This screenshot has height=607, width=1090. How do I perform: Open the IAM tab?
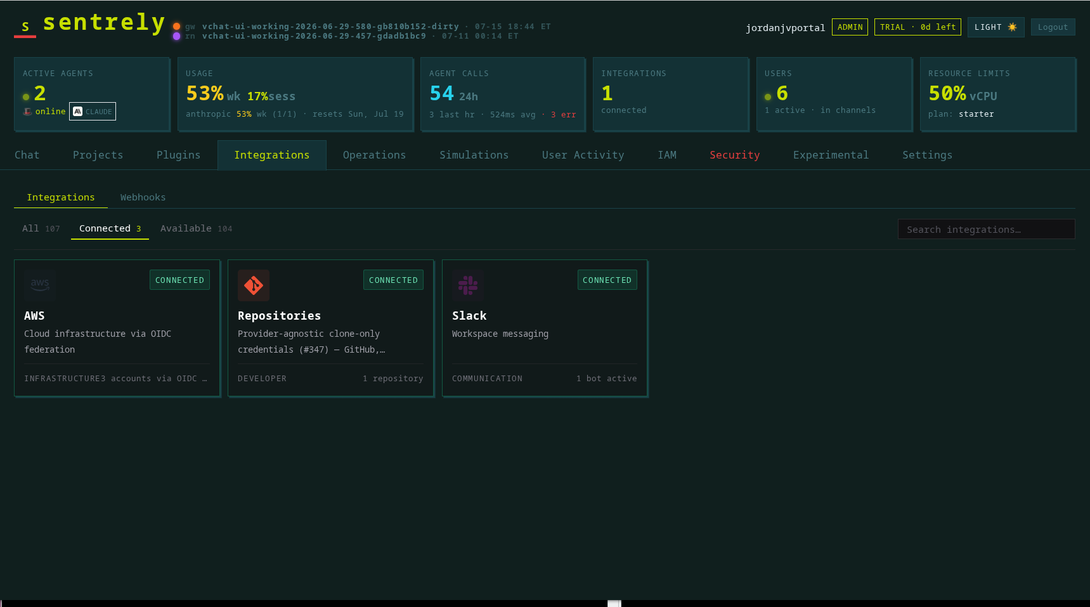[667, 155]
